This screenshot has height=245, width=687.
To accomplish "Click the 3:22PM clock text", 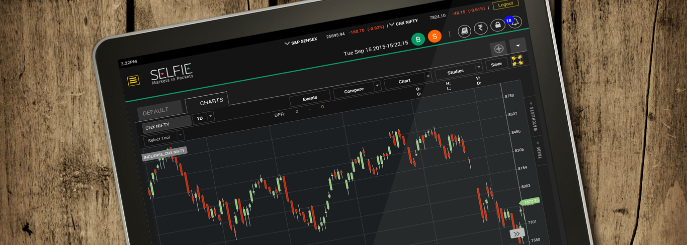I will click(129, 63).
